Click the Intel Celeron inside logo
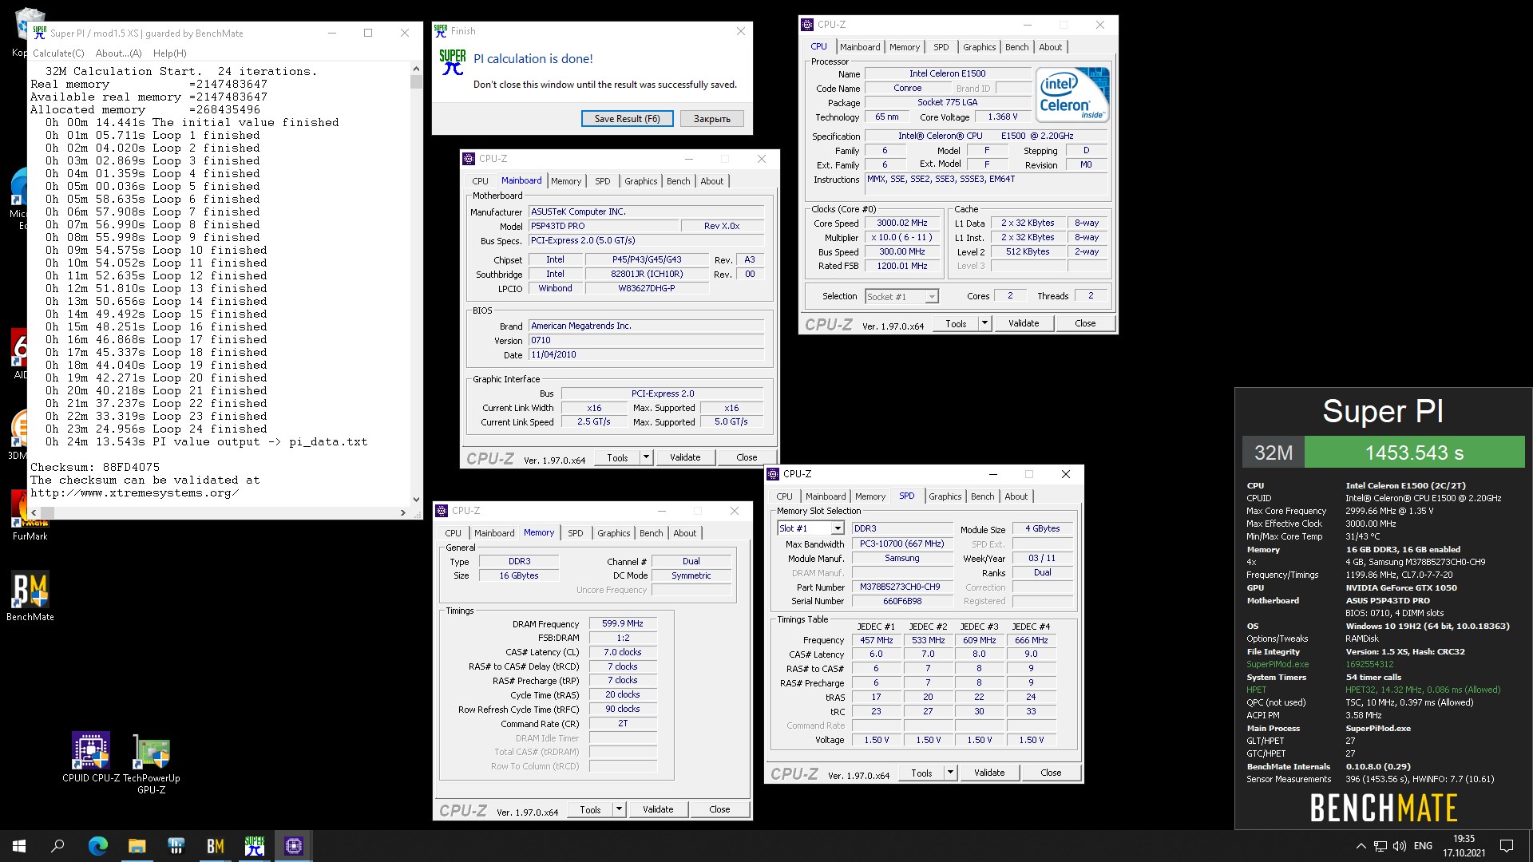 point(1072,94)
